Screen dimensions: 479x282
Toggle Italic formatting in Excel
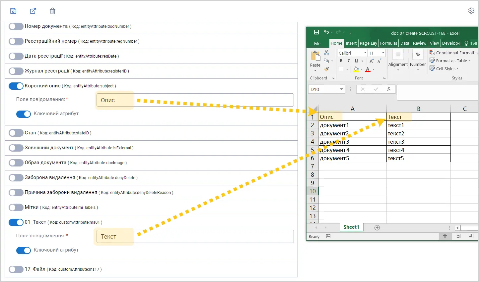tap(349, 61)
